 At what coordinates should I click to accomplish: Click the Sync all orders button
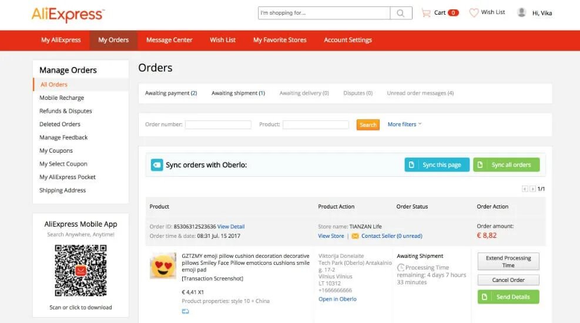tap(507, 165)
